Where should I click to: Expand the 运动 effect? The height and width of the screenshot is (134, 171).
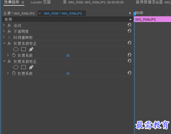coord(4,25)
